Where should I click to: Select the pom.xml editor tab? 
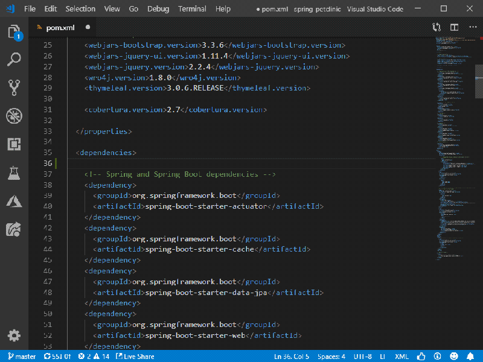[x=60, y=27]
